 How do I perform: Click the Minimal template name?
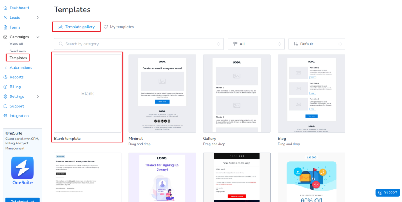pyautogui.click(x=135, y=139)
